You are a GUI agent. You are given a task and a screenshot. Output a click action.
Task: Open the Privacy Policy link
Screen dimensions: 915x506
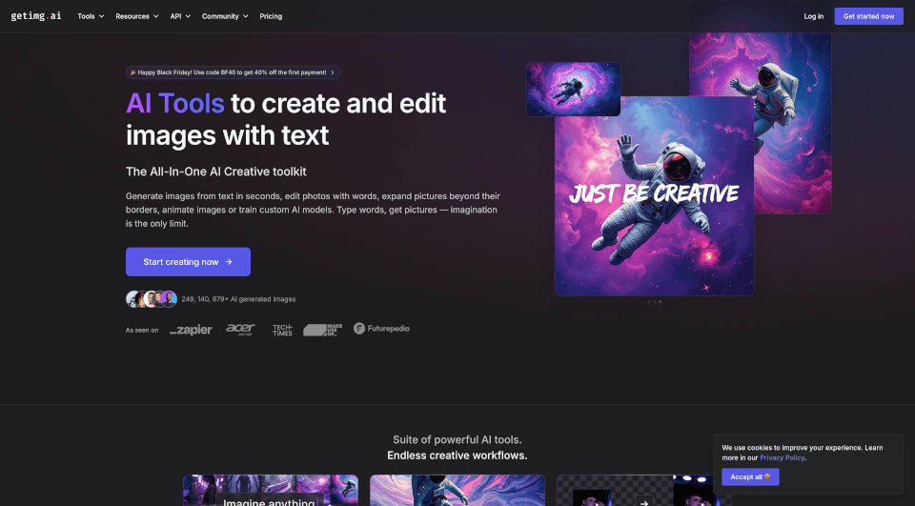[782, 457]
